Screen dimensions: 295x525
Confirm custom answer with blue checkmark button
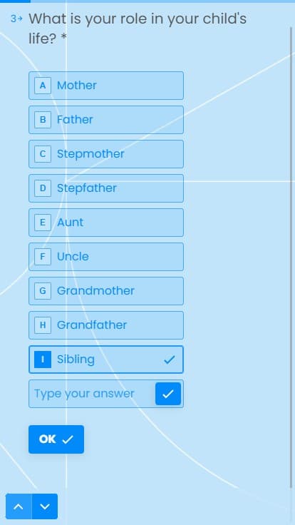[x=168, y=394]
